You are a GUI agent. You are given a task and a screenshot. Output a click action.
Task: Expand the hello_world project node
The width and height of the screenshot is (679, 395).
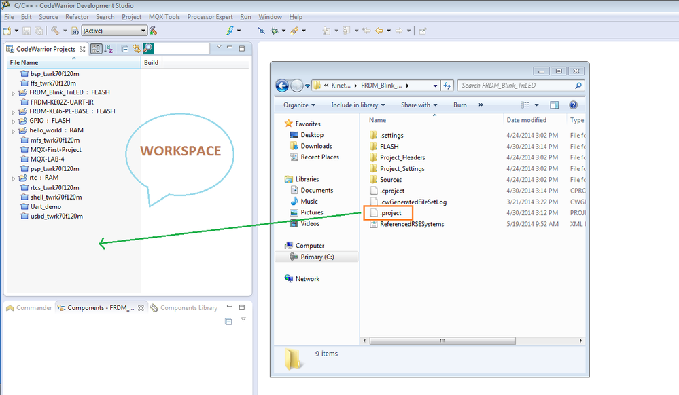coord(13,131)
